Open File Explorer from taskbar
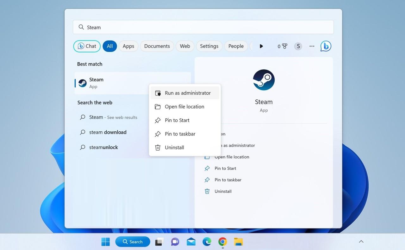The image size is (405, 250). click(x=239, y=242)
